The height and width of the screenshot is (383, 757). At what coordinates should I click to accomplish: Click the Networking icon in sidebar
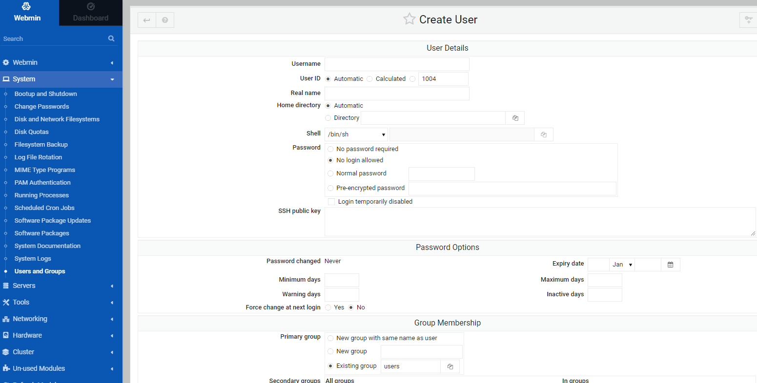(x=6, y=319)
